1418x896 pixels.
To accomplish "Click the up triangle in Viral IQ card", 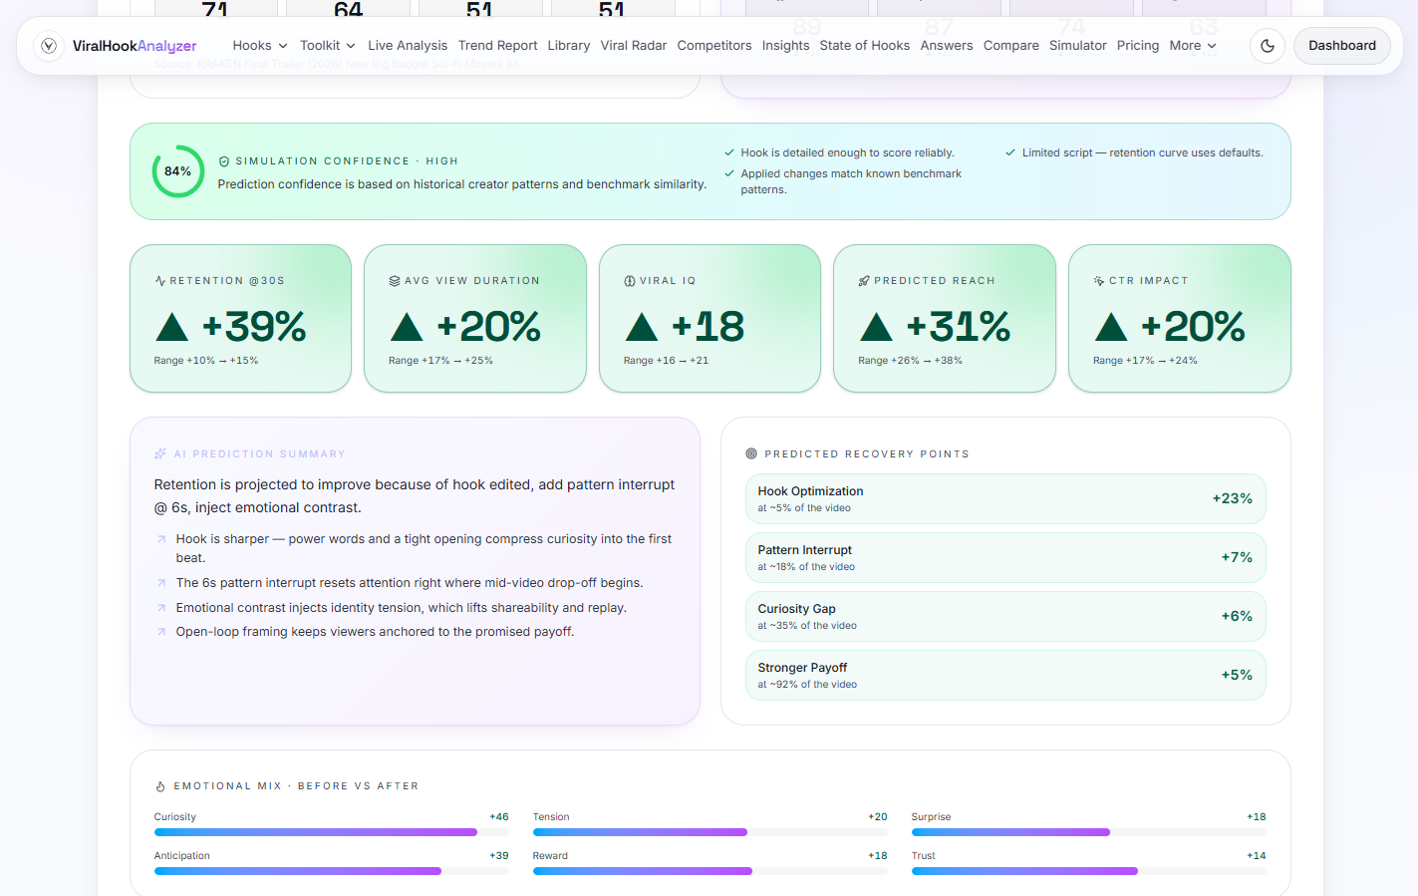I will coord(642,327).
